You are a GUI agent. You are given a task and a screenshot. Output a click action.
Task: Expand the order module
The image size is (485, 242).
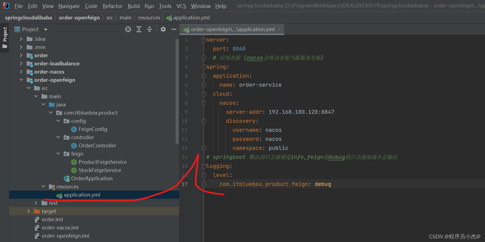21,56
